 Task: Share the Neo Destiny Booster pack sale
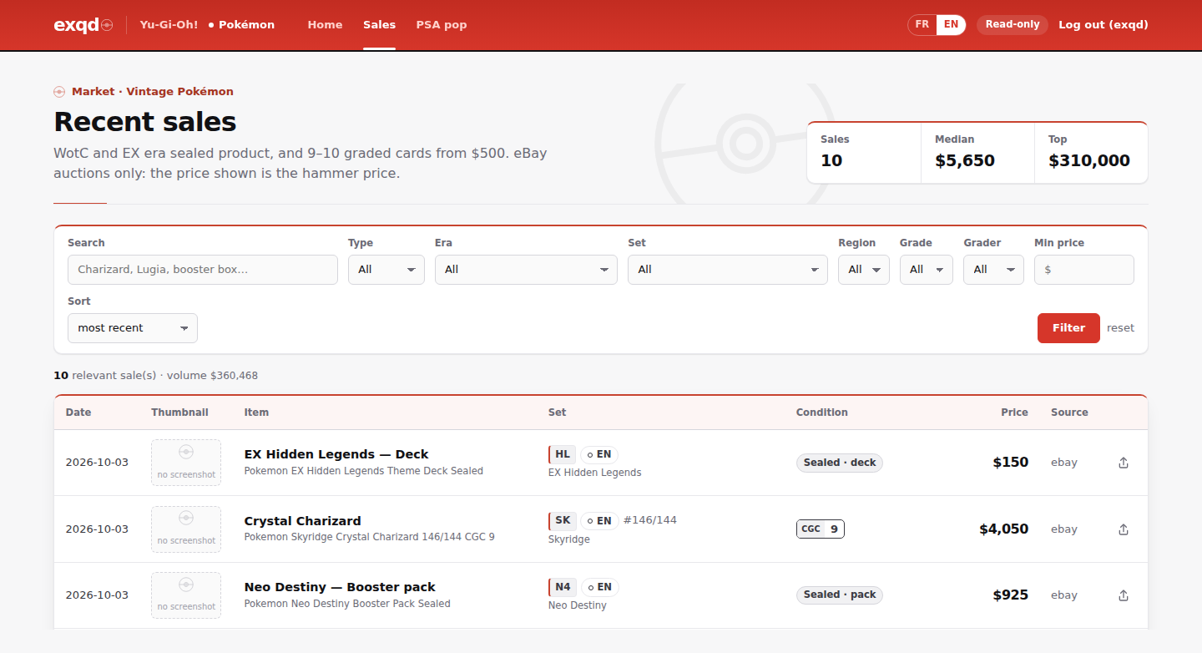click(1124, 595)
